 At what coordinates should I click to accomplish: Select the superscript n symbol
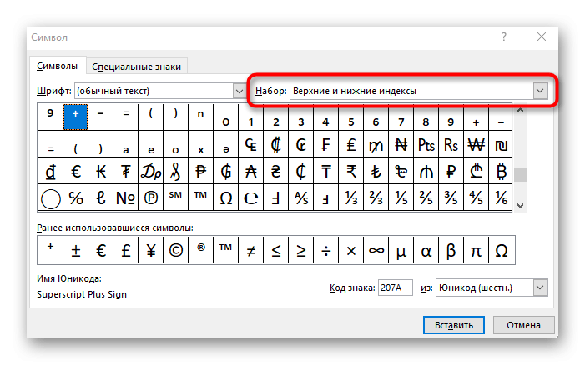click(x=200, y=117)
